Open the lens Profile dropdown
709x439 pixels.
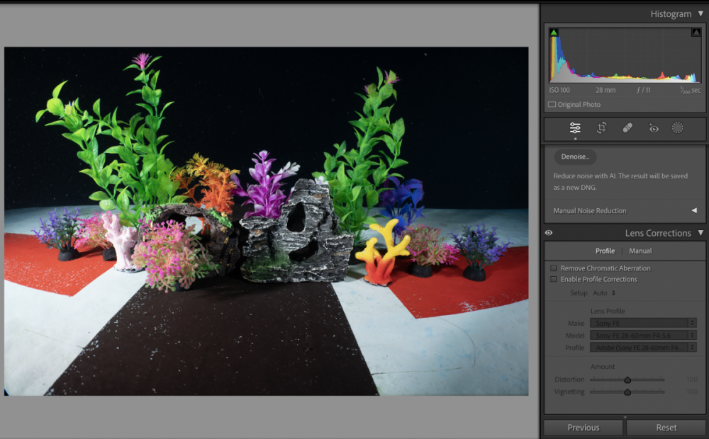click(x=643, y=348)
